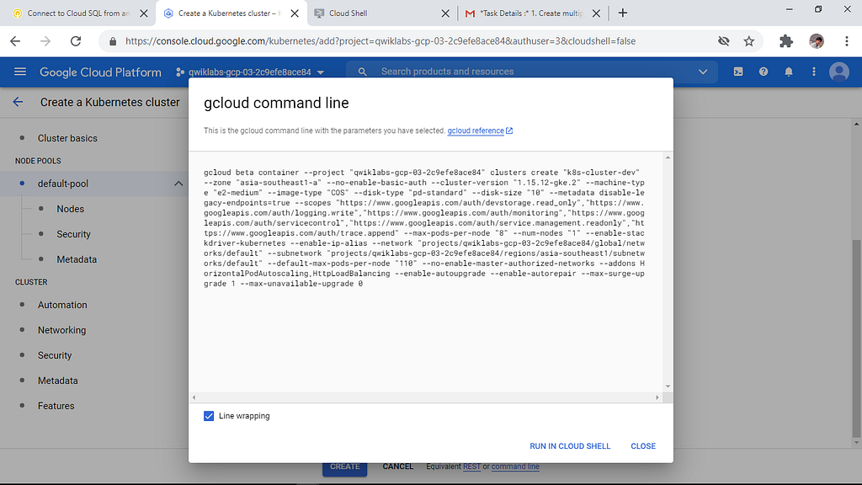Image resolution: width=862 pixels, height=485 pixels.
Task: Close the Create a Kubernetes cluster tab
Action: click(295, 13)
